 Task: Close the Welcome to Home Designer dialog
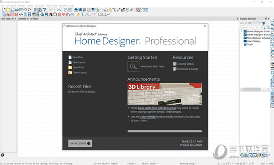pos(205,26)
